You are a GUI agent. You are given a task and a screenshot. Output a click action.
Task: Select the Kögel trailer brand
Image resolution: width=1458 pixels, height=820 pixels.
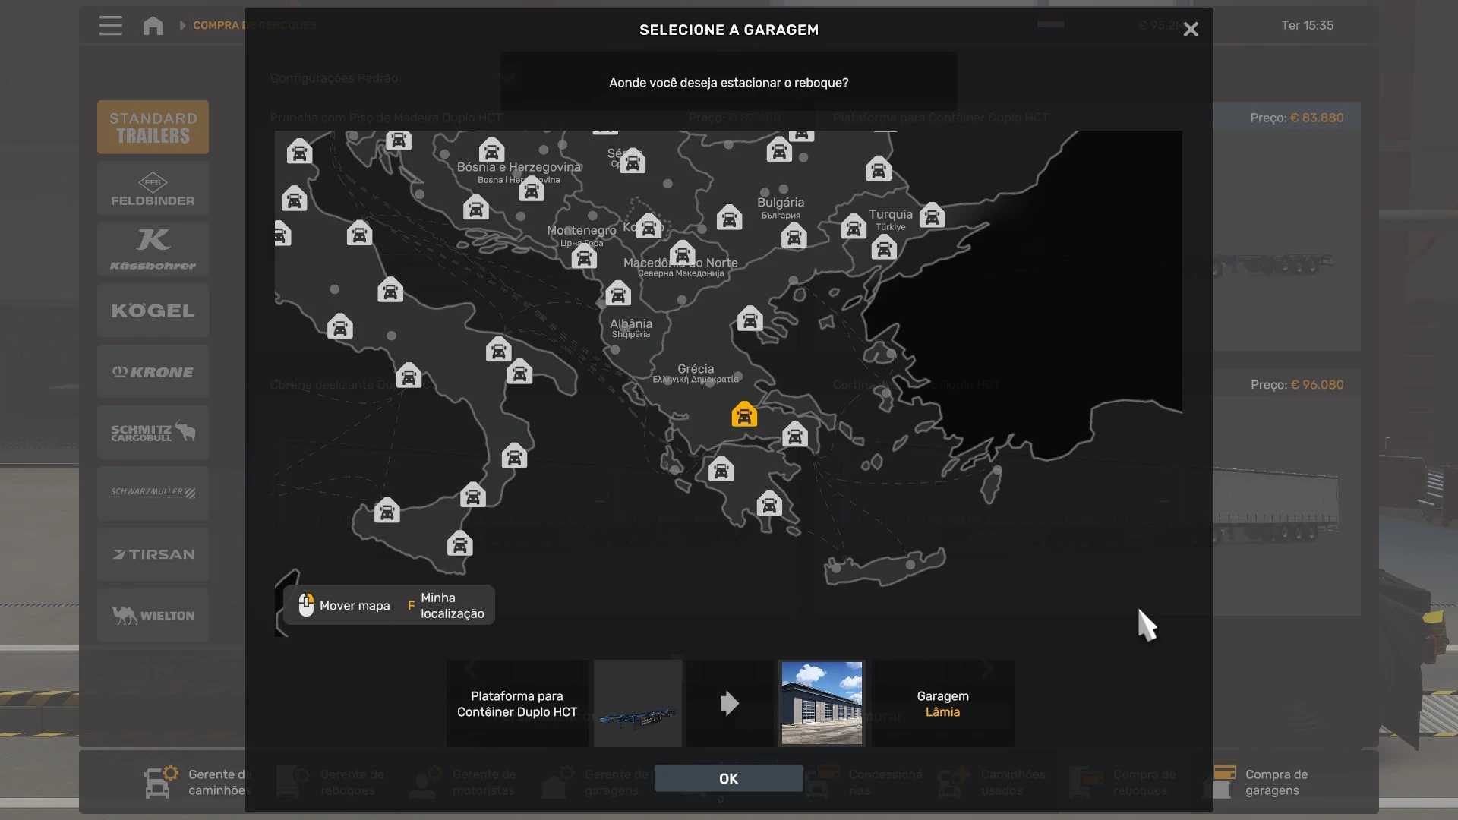coord(153,311)
